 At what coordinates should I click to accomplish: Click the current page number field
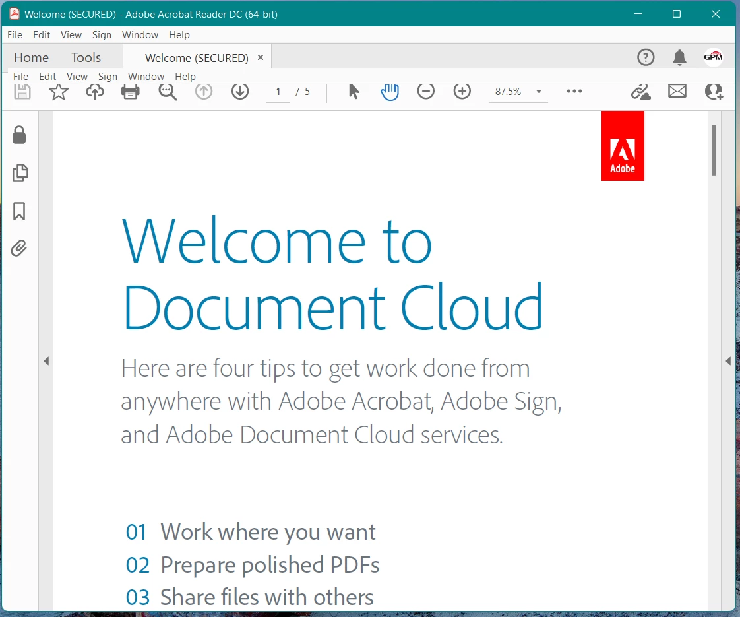tap(278, 92)
